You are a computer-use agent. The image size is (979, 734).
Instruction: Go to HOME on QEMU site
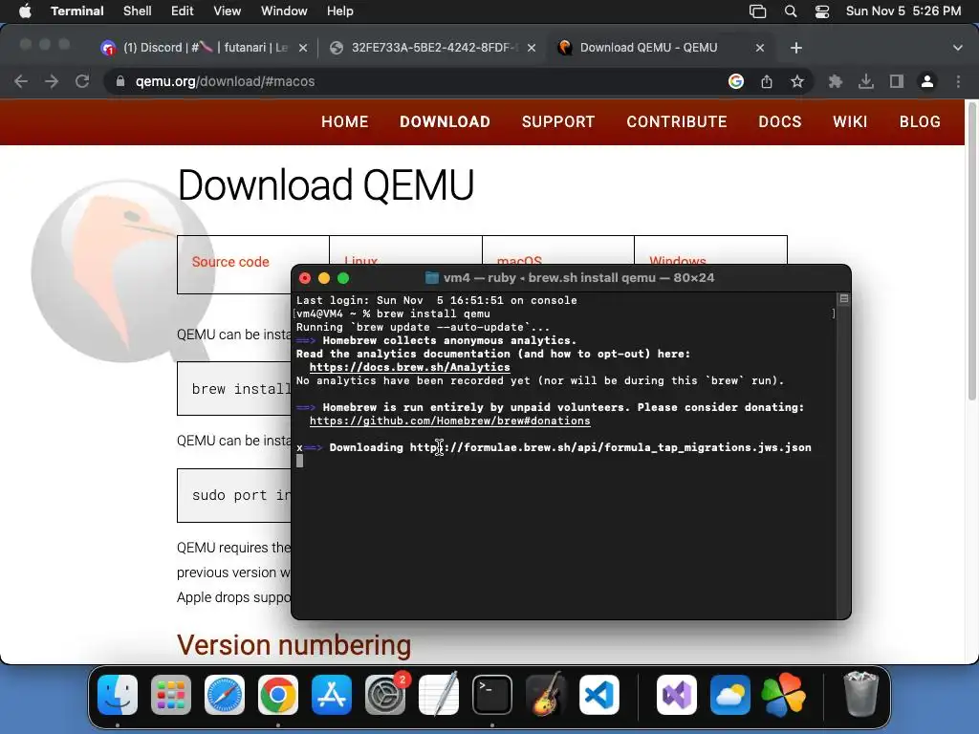point(344,121)
